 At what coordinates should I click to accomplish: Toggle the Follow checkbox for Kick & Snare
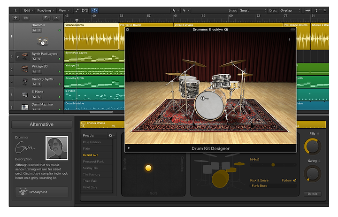[x=295, y=180]
